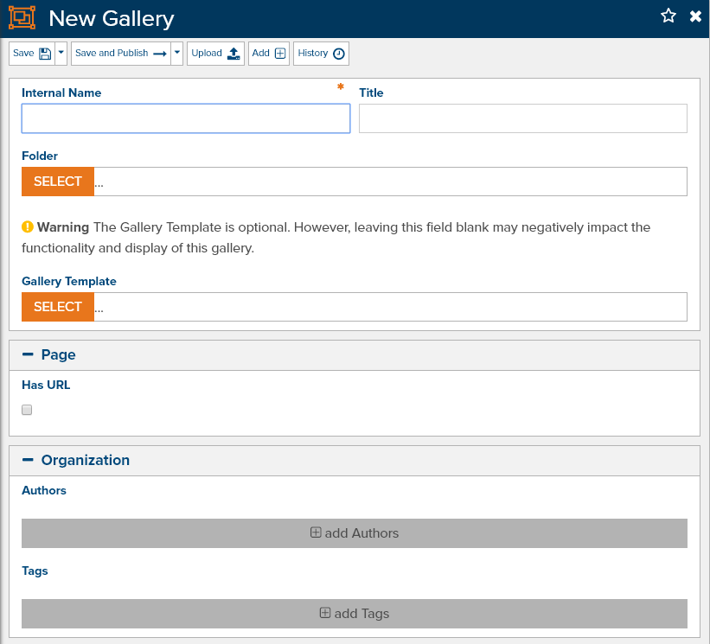
Task: Click the "Authors" label
Action: pyautogui.click(x=44, y=490)
